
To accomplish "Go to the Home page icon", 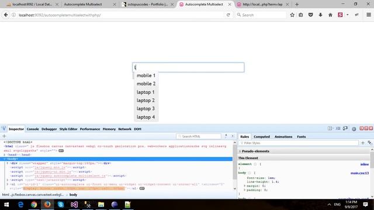I will (330, 15).
